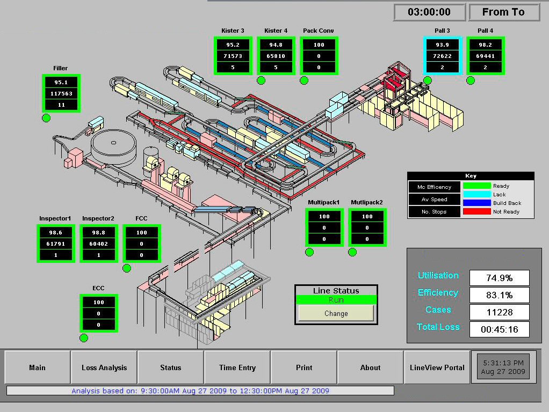Click the Total Loss value 00:45:16

499,329
